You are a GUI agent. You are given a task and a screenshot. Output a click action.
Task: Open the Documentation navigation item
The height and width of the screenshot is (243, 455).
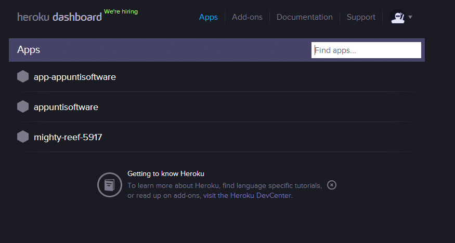point(305,17)
